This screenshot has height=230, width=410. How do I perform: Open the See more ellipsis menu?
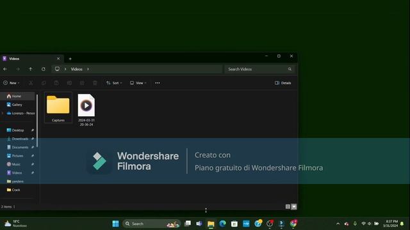(158, 83)
